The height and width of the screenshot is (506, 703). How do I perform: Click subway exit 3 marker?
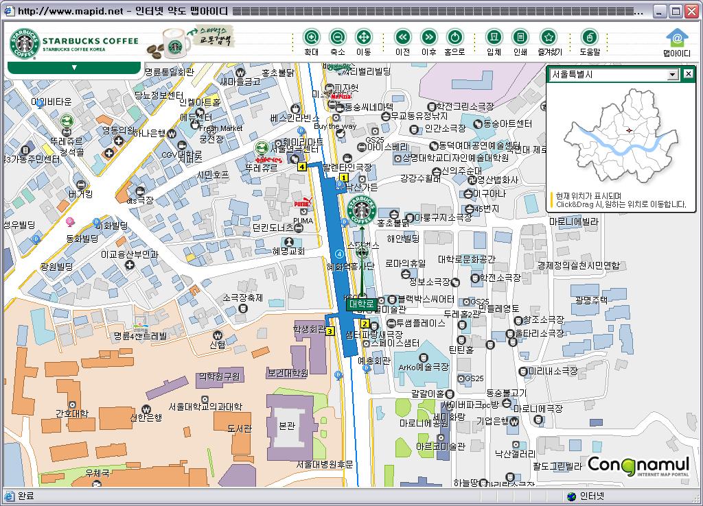click(330, 331)
